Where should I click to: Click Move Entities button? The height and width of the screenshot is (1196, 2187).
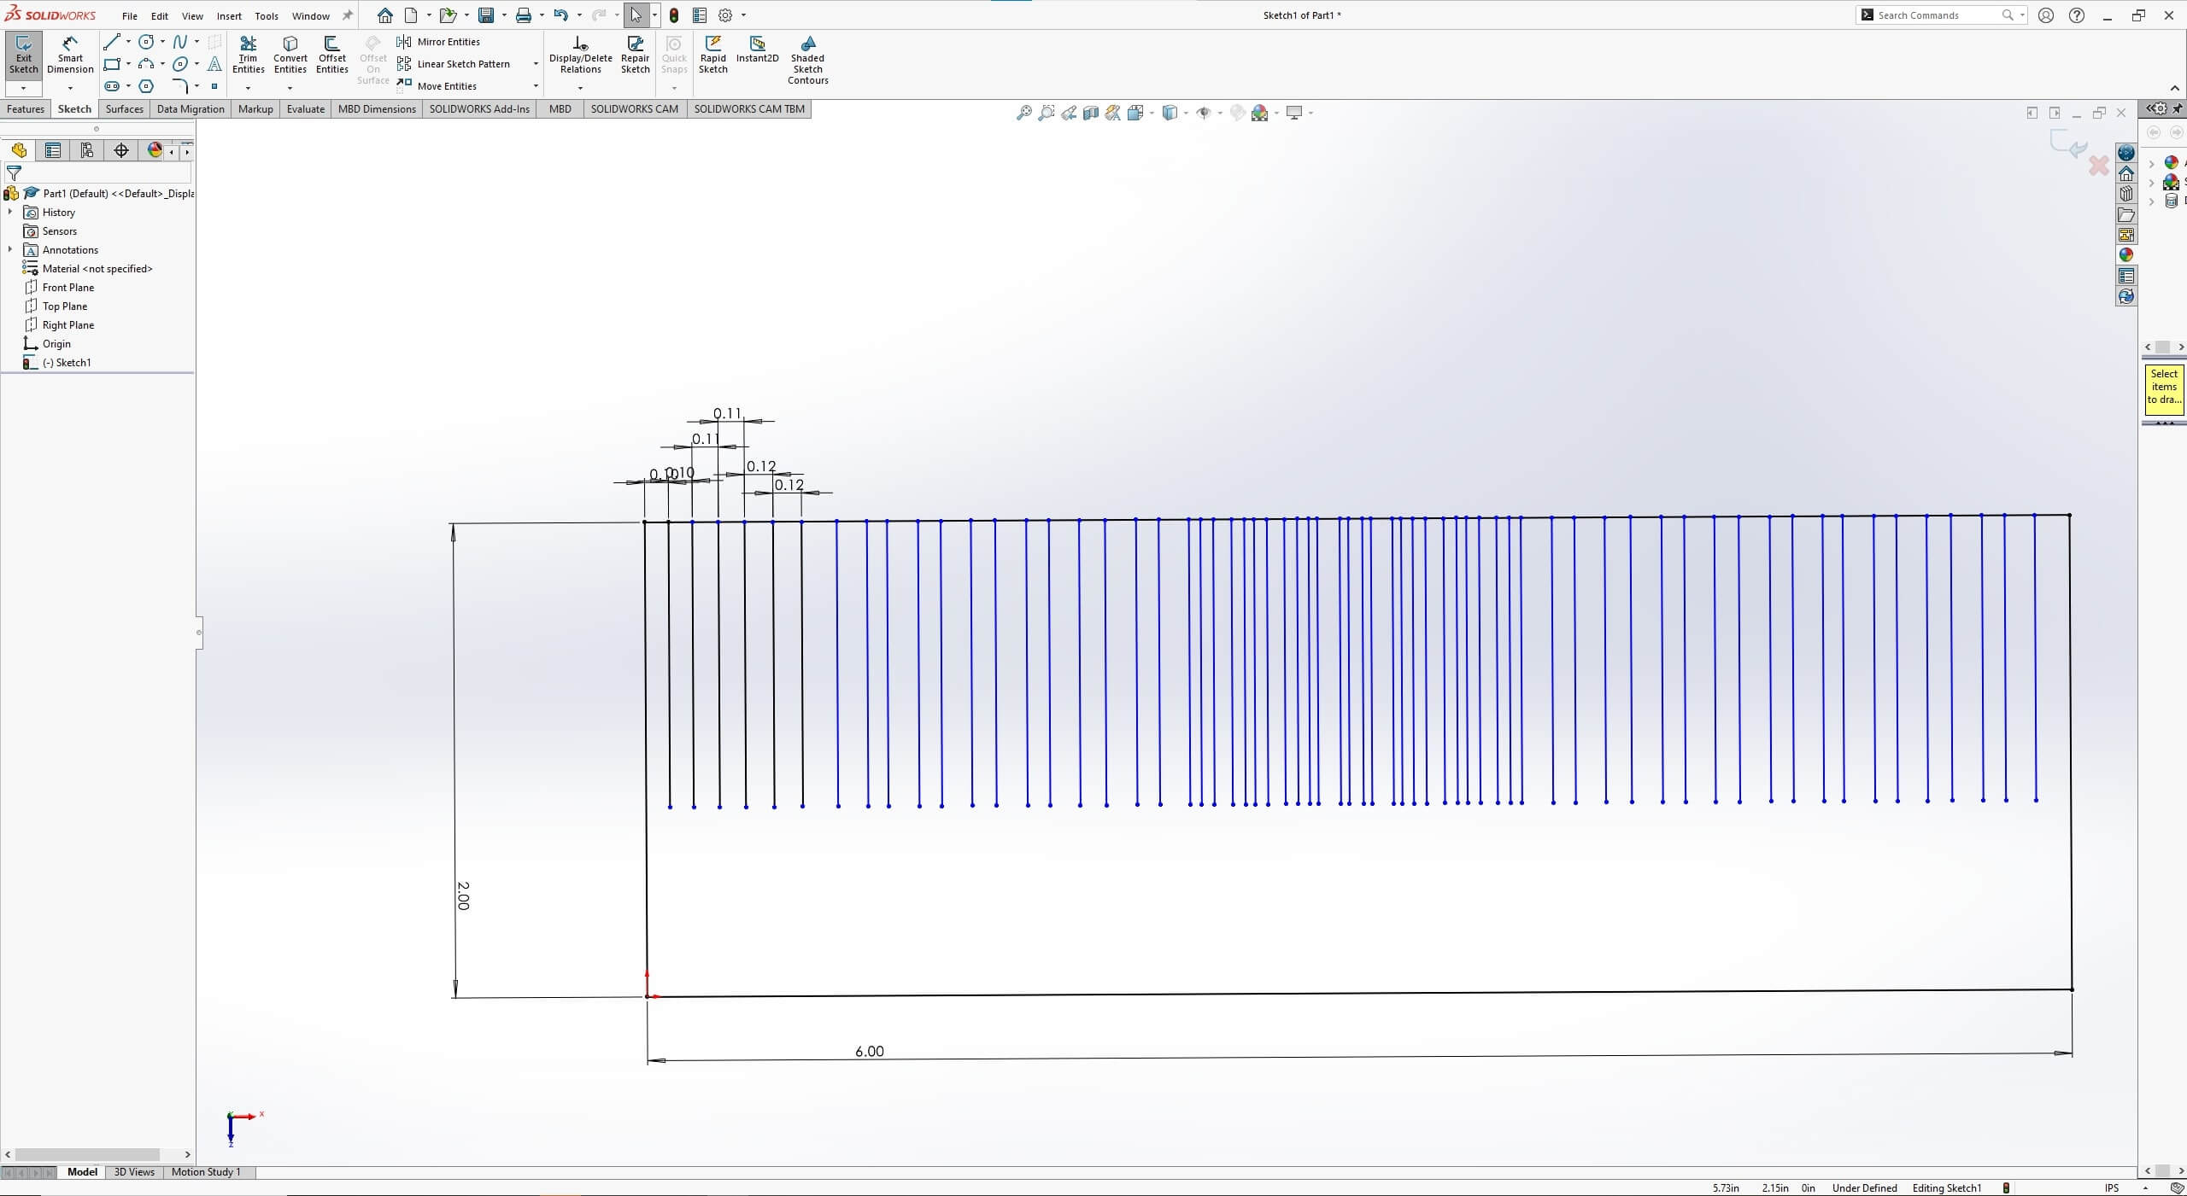tap(437, 86)
